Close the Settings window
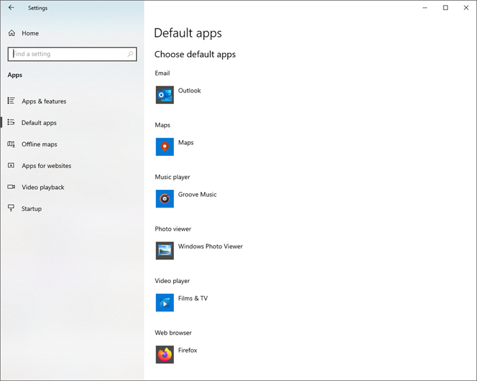 [466, 7]
